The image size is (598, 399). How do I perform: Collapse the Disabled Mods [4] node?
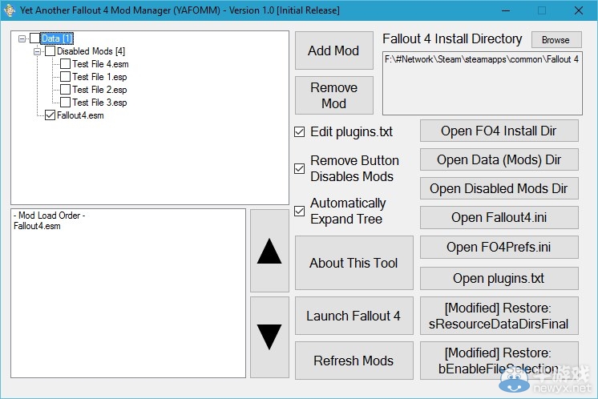pyautogui.click(x=38, y=51)
